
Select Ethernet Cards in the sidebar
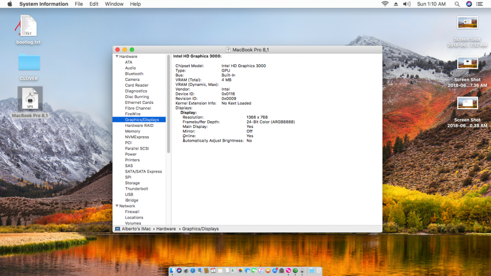pyautogui.click(x=139, y=102)
